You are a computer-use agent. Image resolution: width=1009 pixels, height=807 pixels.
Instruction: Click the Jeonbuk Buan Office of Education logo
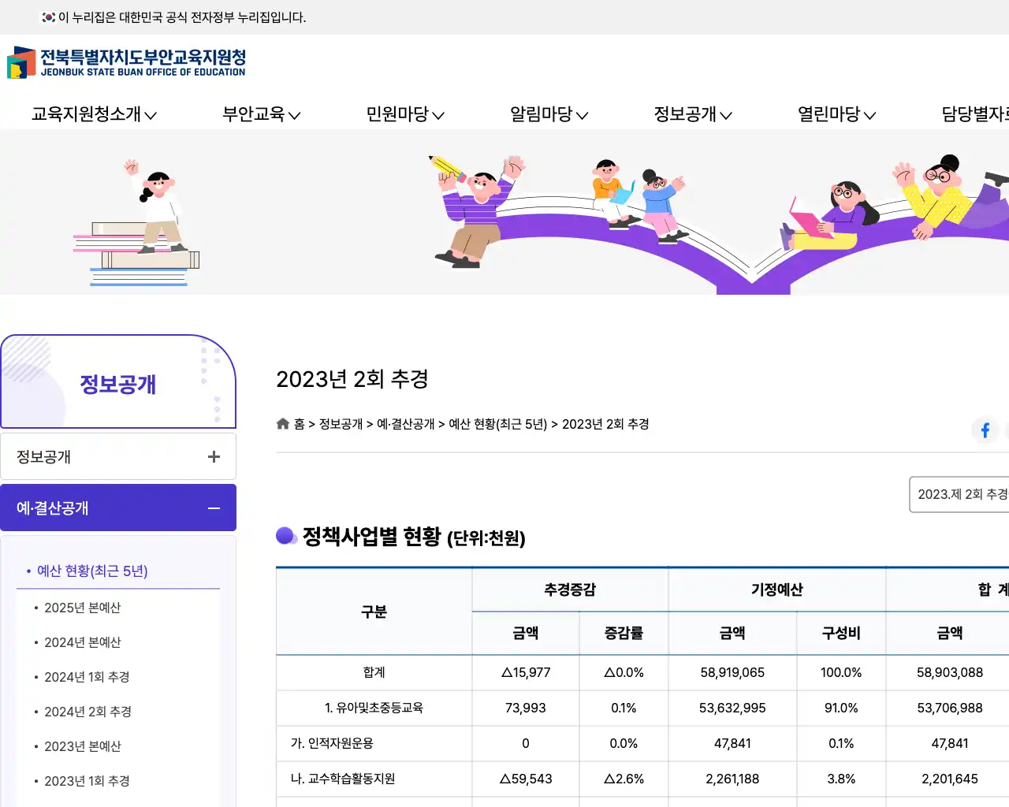coord(126,62)
